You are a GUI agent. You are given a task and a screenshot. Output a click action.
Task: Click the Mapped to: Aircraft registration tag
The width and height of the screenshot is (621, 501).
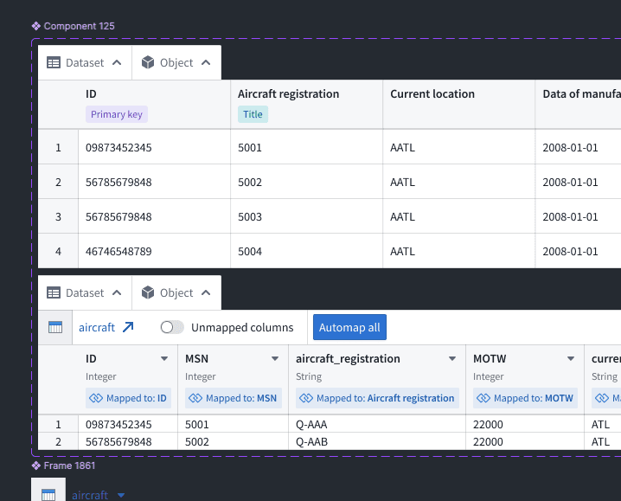click(x=377, y=398)
